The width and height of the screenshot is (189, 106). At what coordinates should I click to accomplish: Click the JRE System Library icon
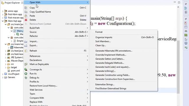coord(9,57)
